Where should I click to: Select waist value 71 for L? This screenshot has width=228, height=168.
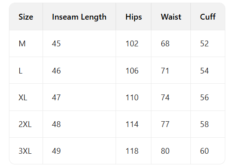165,71
